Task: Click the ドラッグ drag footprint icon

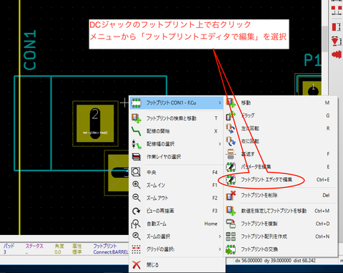Action: 231,115
